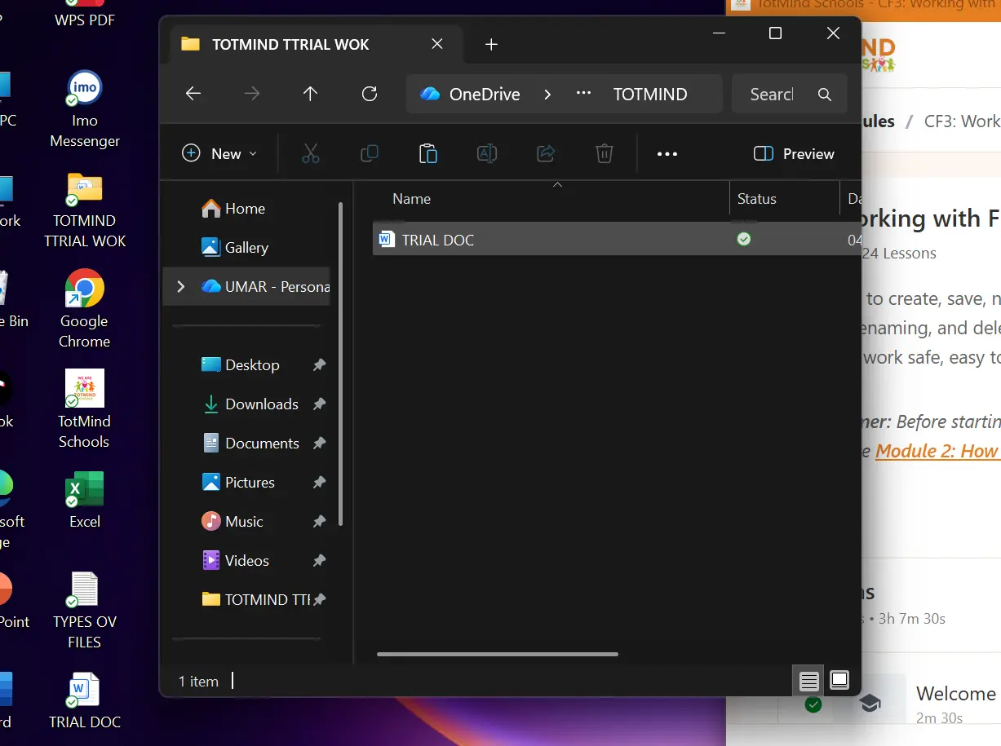Screen dimensions: 1001x746
Task: Open Google Chrome desktop shortcut
Action: pyautogui.click(x=85, y=310)
